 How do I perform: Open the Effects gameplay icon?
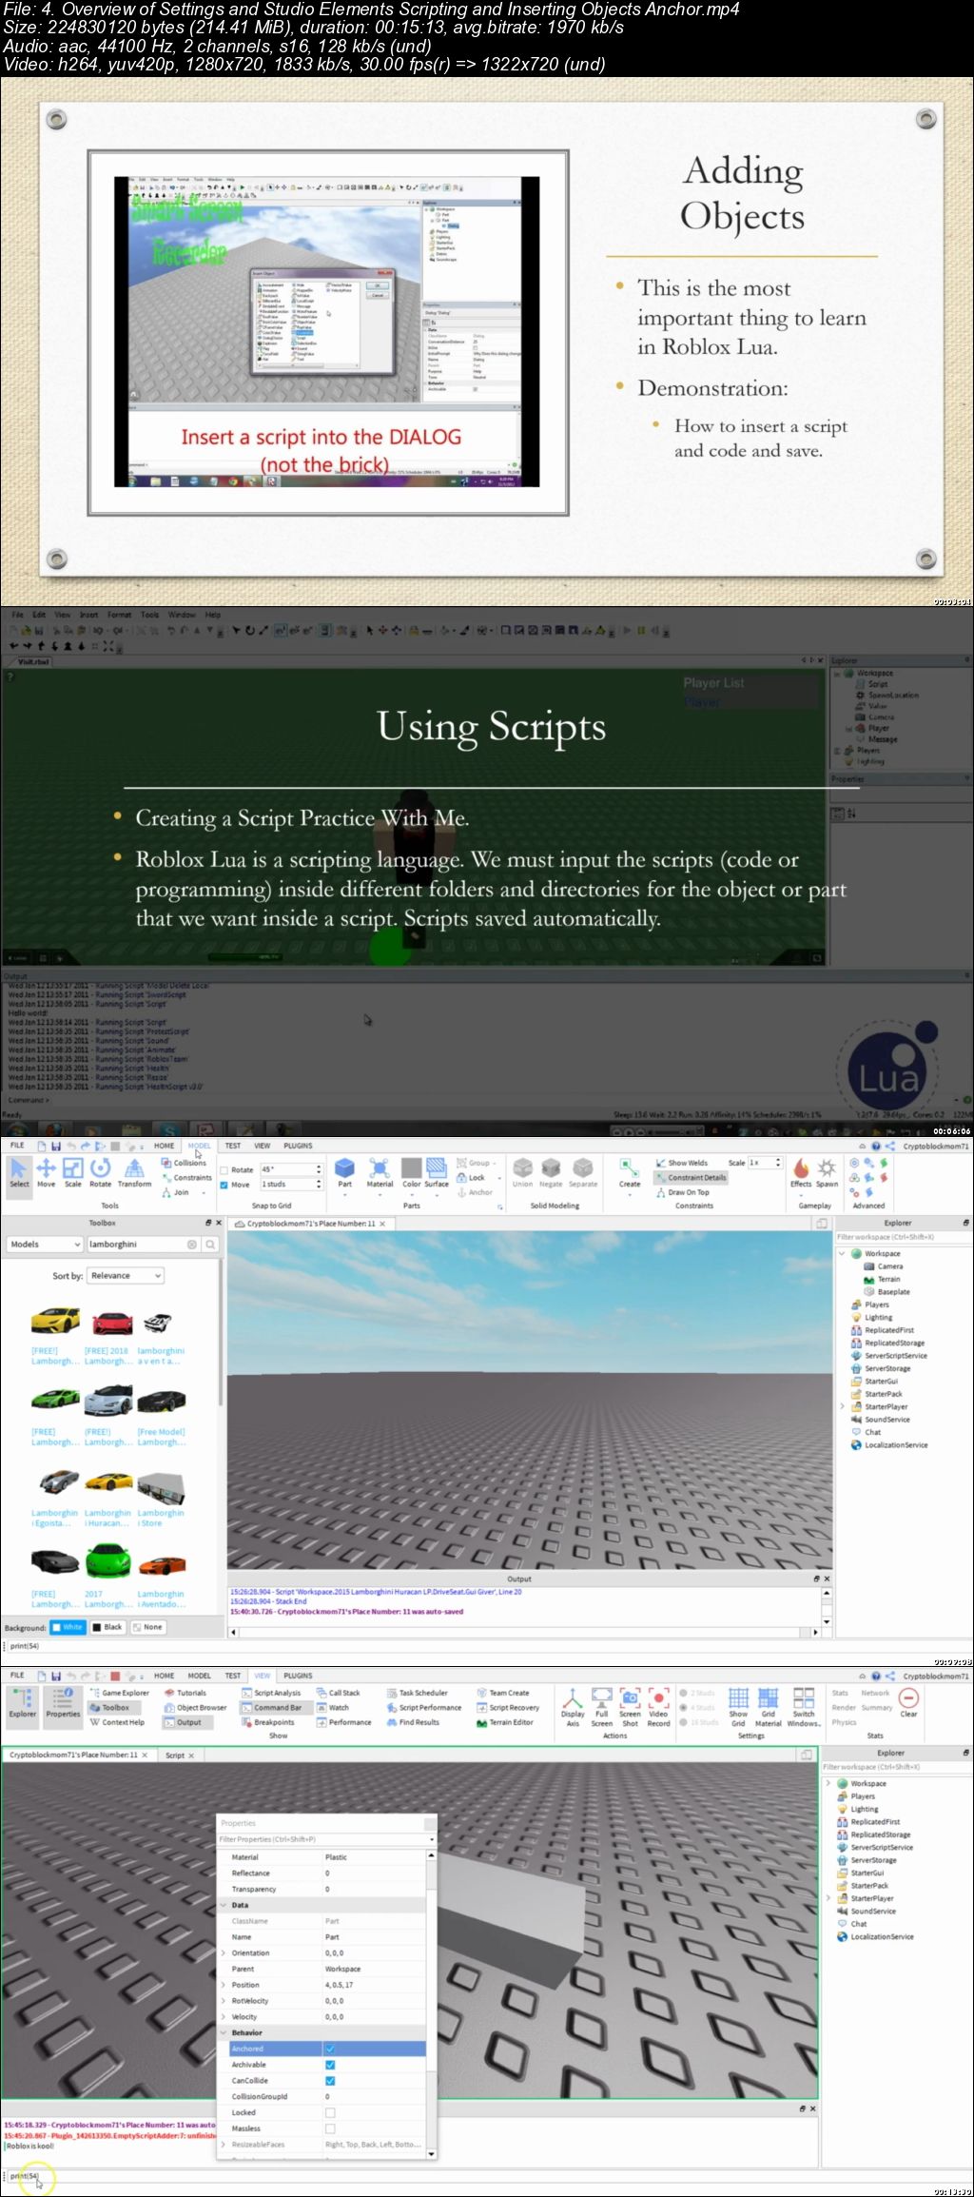801,1171
